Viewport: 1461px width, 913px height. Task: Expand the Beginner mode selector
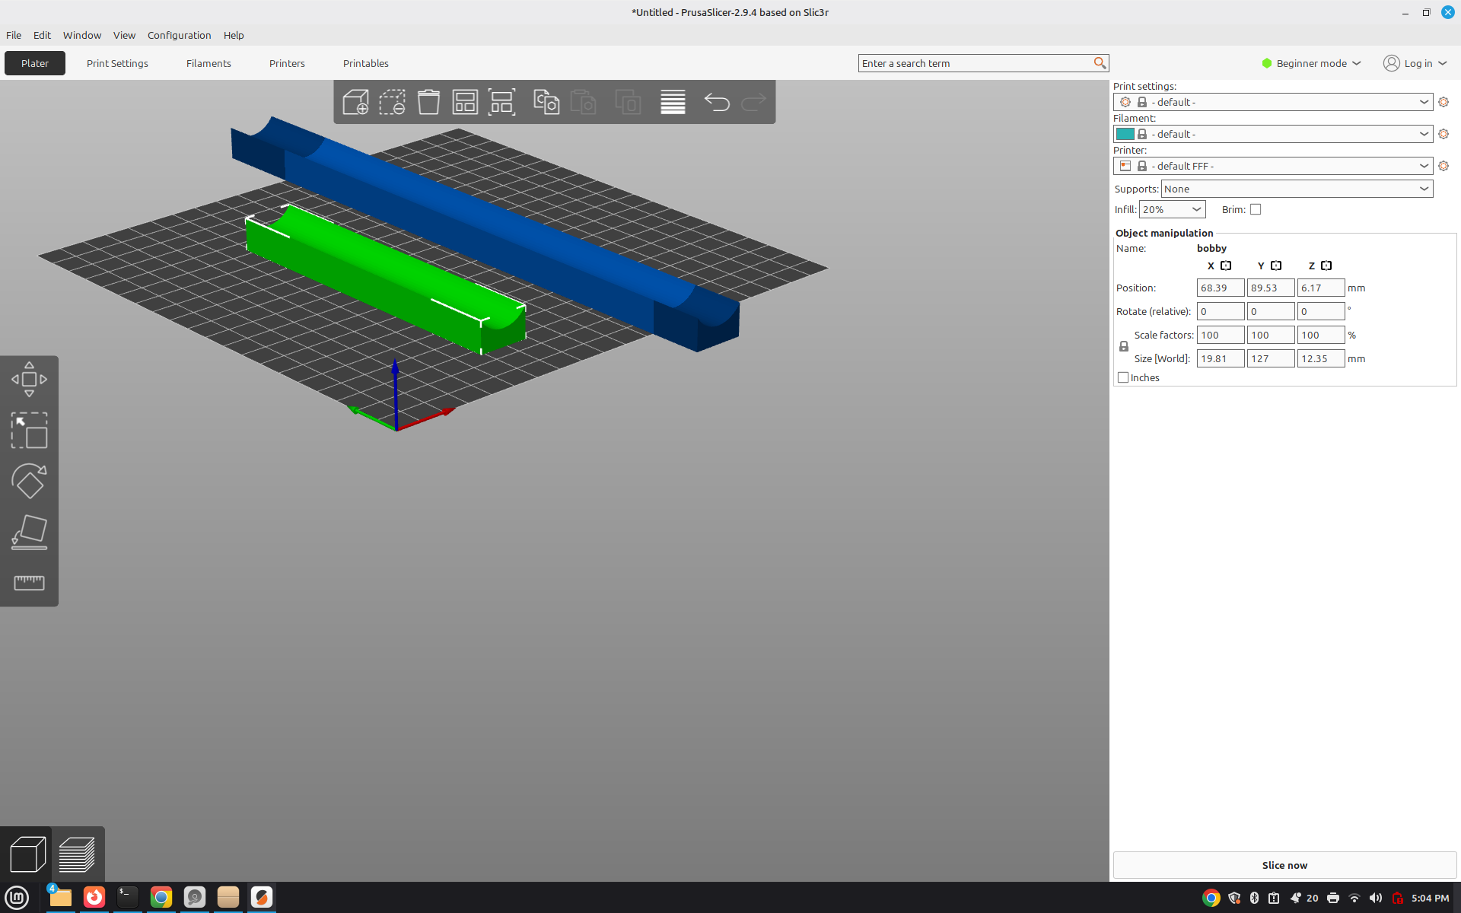coord(1311,63)
